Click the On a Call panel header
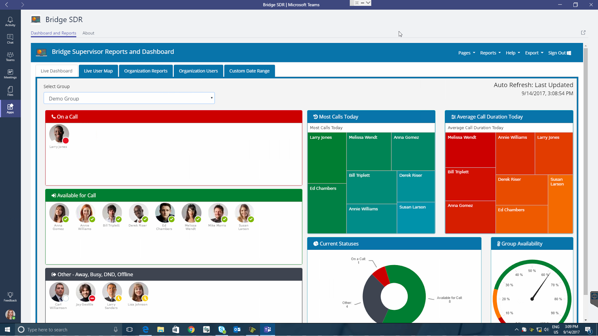The width and height of the screenshot is (598, 336). [x=174, y=117]
